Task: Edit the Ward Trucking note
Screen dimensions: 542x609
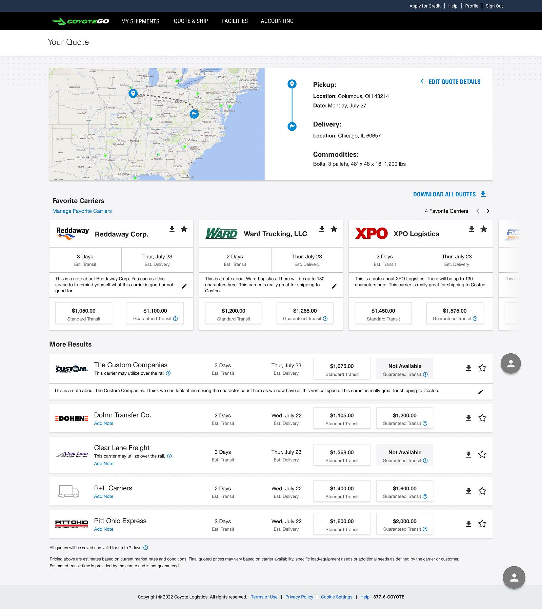Action: [x=334, y=286]
